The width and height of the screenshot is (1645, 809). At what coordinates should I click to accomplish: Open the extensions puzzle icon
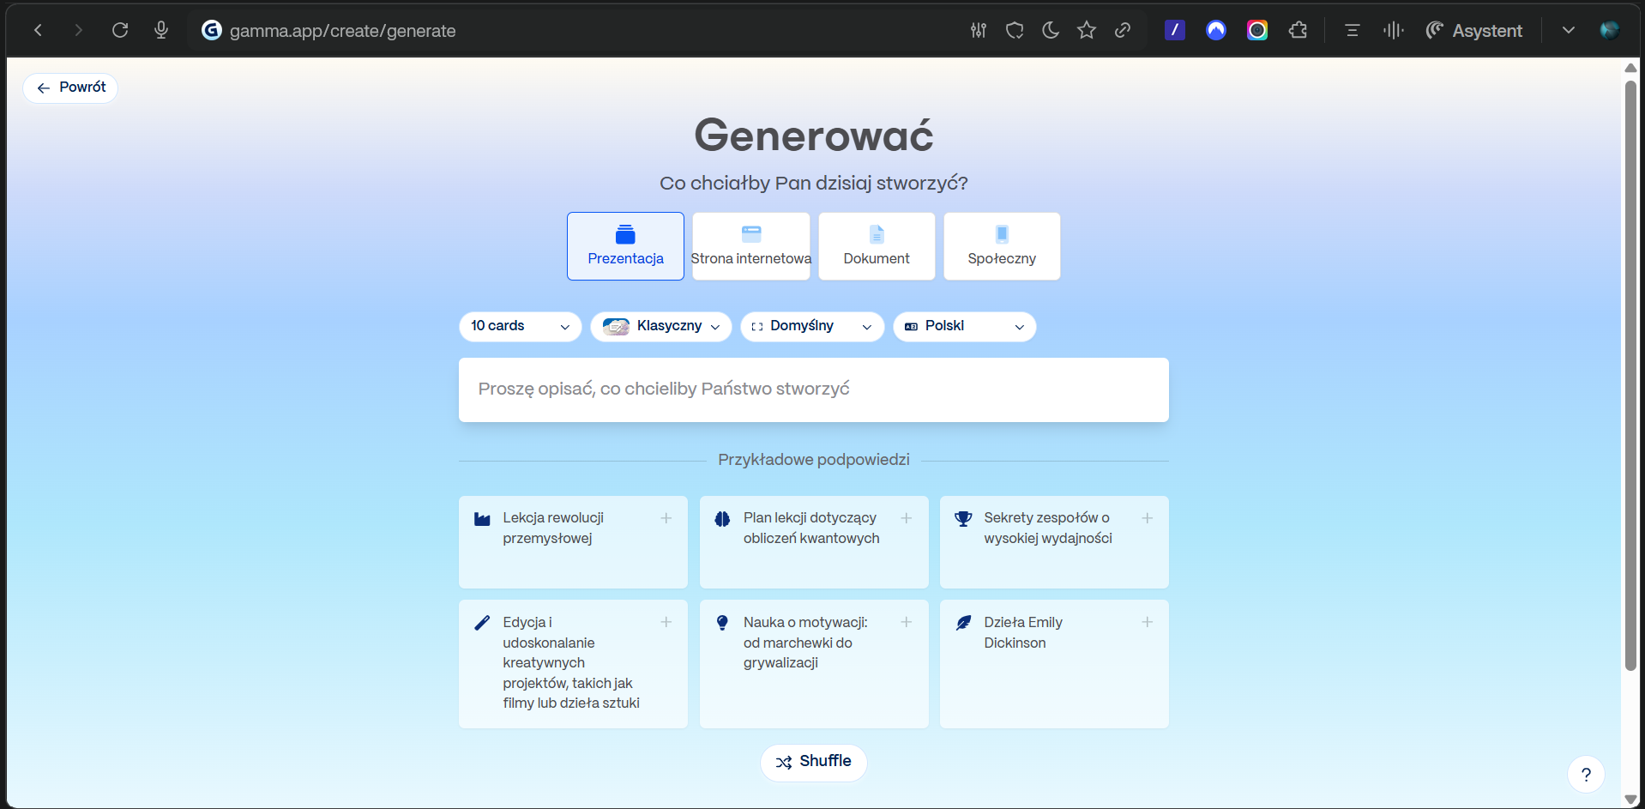(x=1299, y=31)
